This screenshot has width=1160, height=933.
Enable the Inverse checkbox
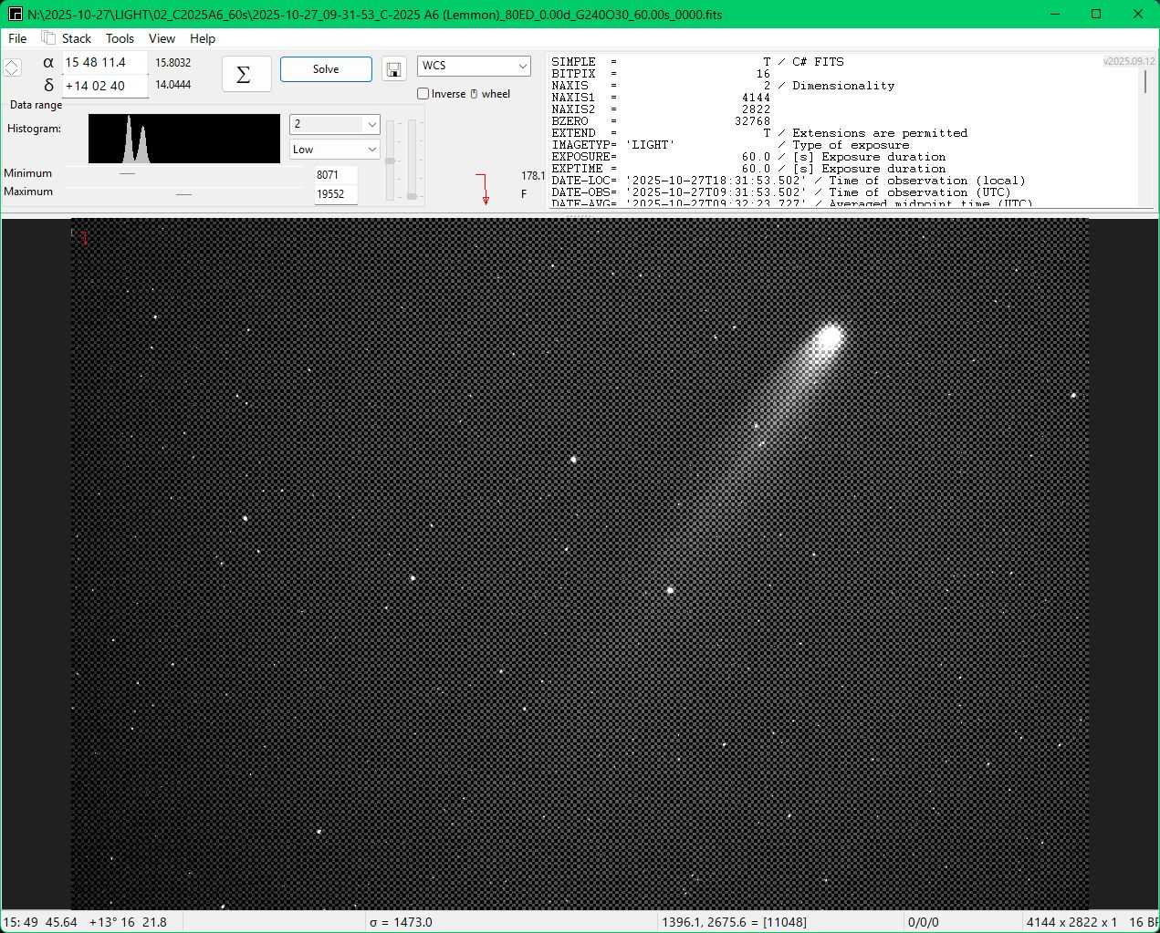click(423, 94)
